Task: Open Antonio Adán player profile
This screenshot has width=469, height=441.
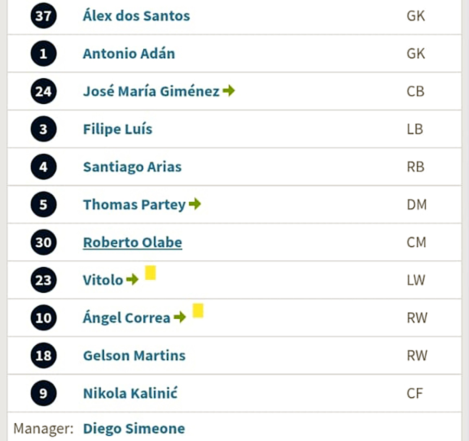Action: [129, 54]
